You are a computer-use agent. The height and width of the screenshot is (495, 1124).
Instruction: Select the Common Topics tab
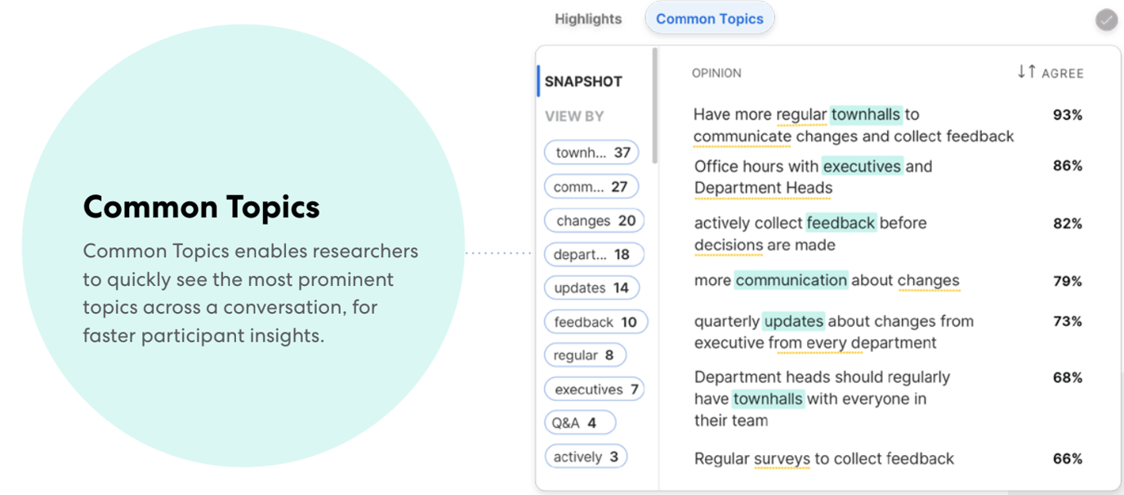click(x=709, y=19)
